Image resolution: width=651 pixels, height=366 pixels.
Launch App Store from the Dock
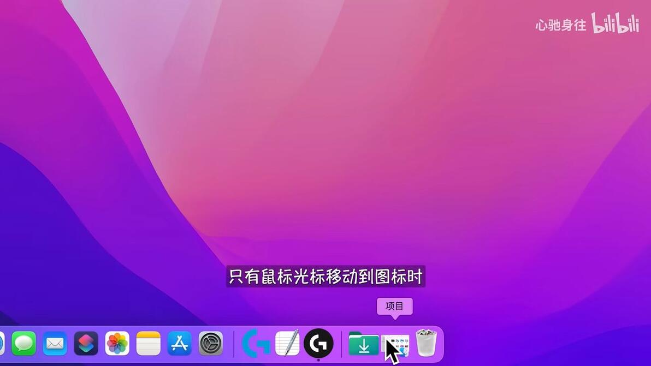click(179, 343)
